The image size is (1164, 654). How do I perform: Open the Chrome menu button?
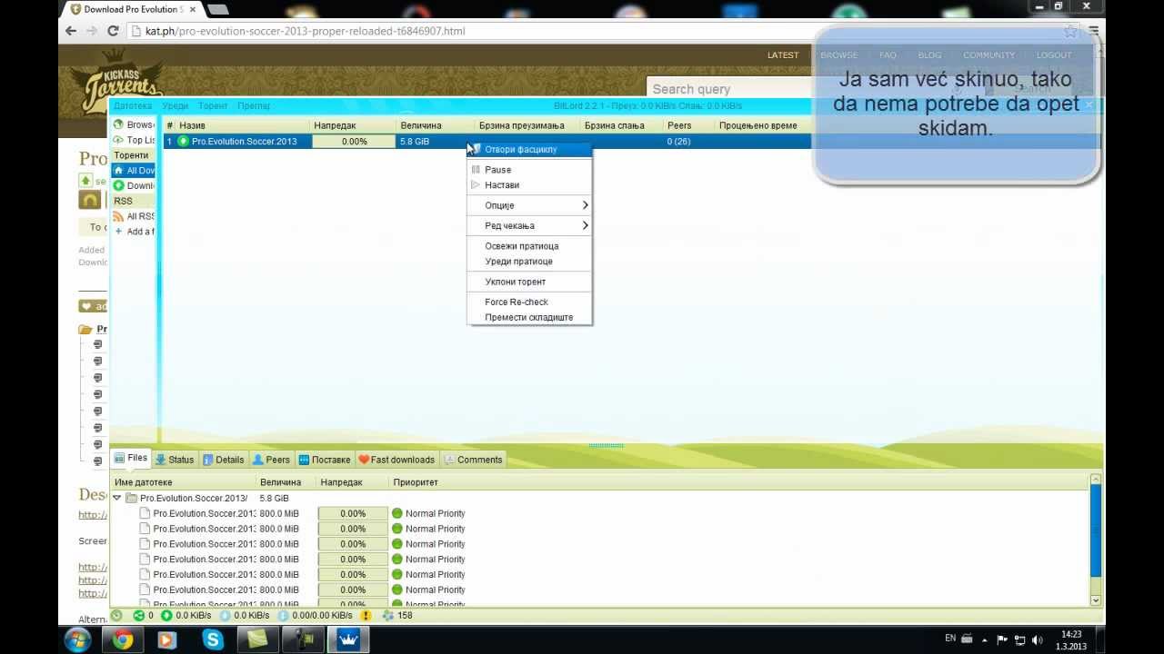[1094, 31]
